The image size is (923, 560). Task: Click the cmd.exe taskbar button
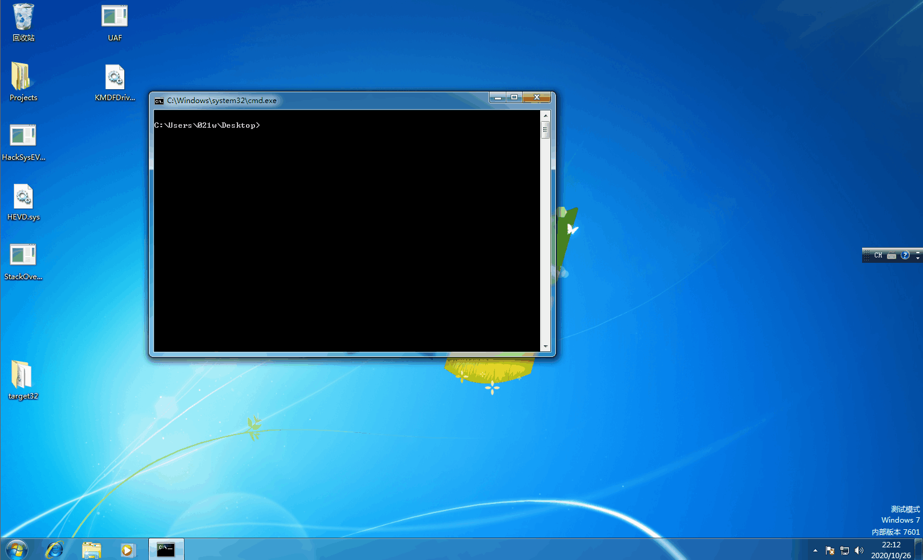(x=166, y=549)
